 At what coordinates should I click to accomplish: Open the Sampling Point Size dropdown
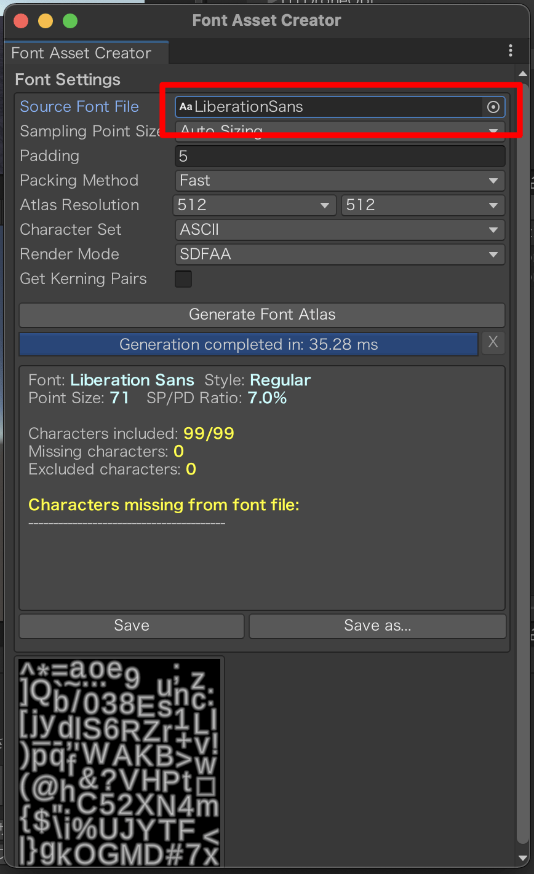340,131
